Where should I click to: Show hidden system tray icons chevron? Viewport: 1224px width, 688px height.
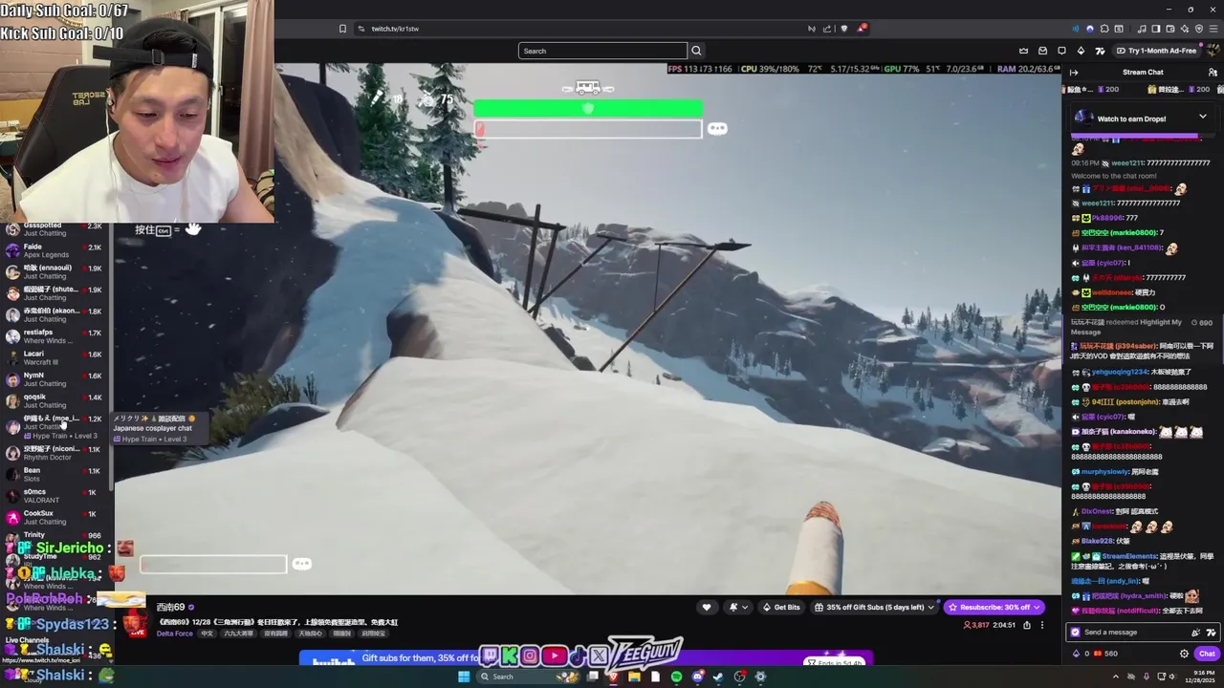1116,677
